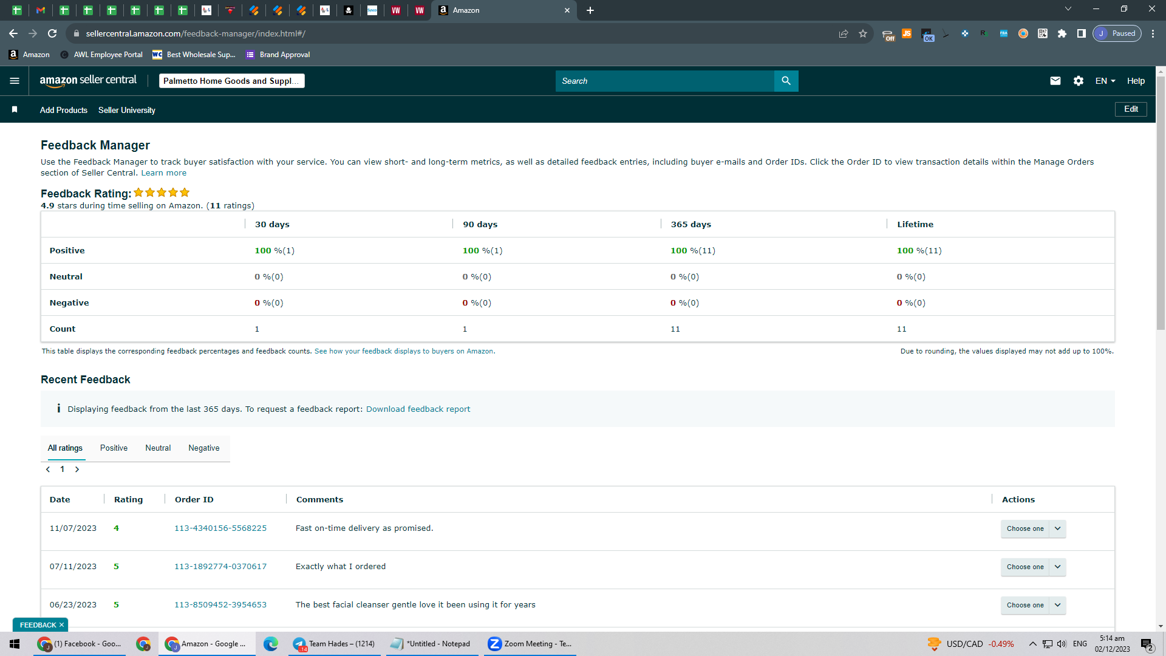The image size is (1166, 656).
Task: Open USD/CAD widget in taskbar
Action: (x=970, y=644)
